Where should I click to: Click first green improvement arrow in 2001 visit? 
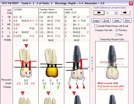coord(44,87)
